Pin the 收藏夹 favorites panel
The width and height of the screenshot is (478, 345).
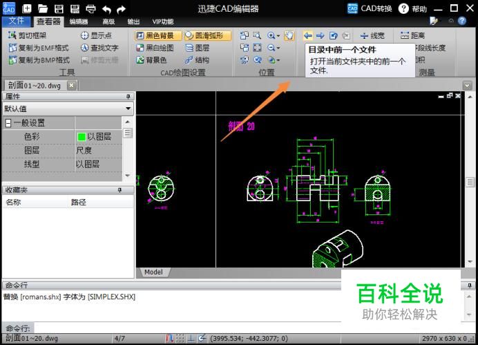tap(119, 190)
